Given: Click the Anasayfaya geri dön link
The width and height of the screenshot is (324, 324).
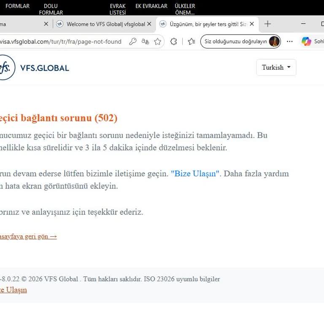Looking at the screenshot, I should (28, 236).
